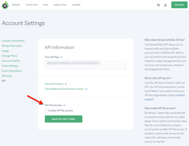Click help icon next to API File Access
This screenshot has height=146, width=189.
[x=64, y=105]
